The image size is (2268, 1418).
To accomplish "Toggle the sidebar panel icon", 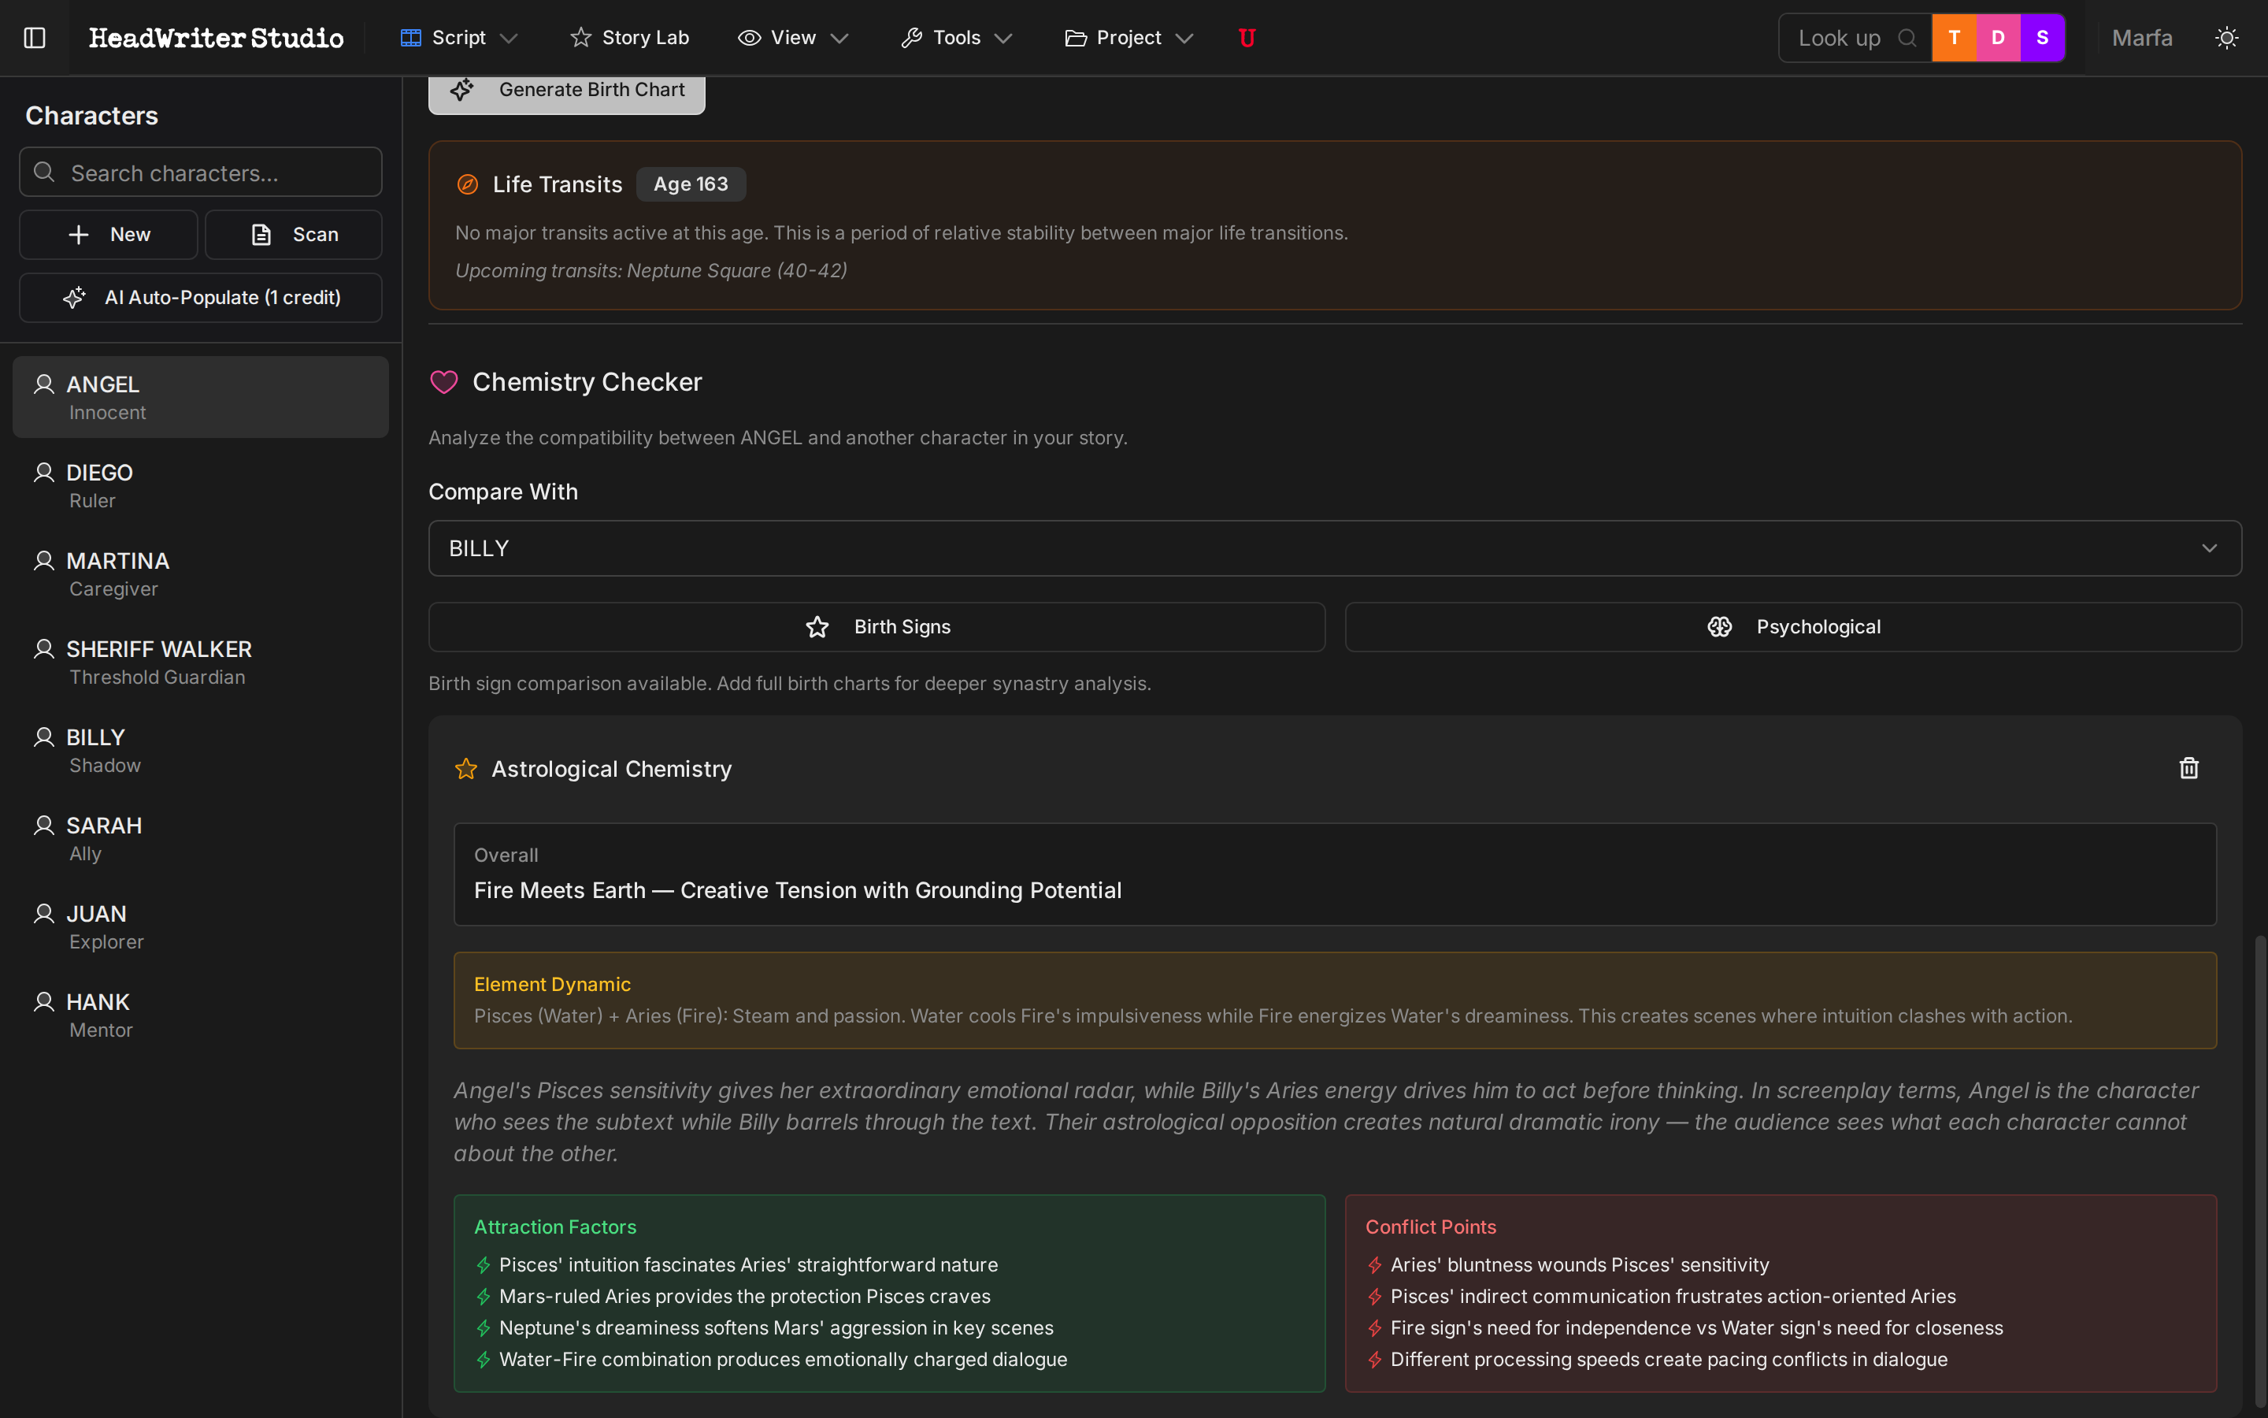I will 35,38.
